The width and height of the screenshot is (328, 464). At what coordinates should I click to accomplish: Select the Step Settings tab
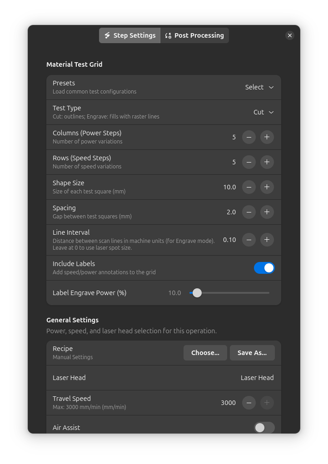tap(129, 35)
